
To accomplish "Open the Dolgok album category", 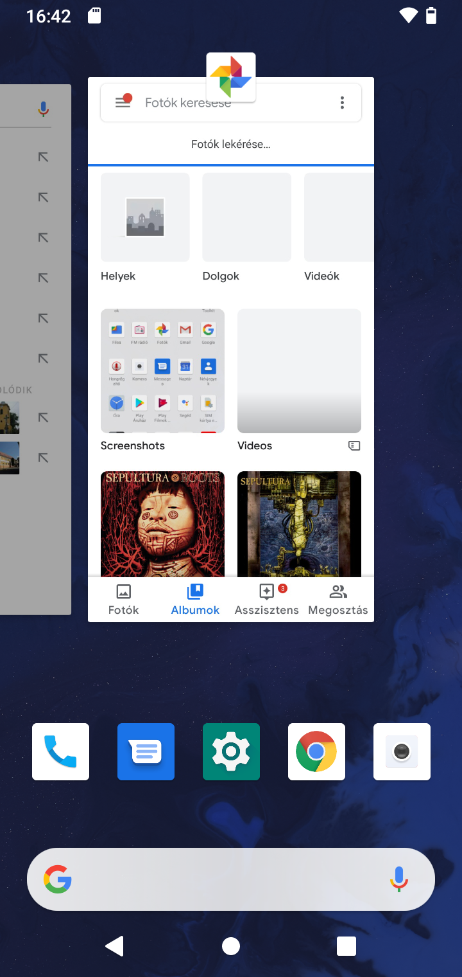I will click(247, 217).
